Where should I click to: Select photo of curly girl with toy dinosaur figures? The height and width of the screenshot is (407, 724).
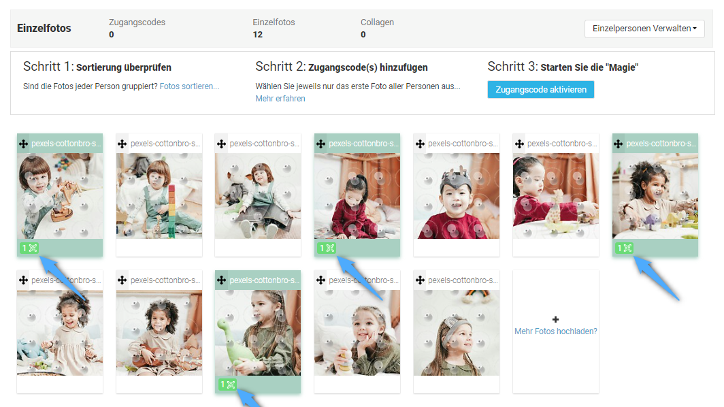(655, 196)
